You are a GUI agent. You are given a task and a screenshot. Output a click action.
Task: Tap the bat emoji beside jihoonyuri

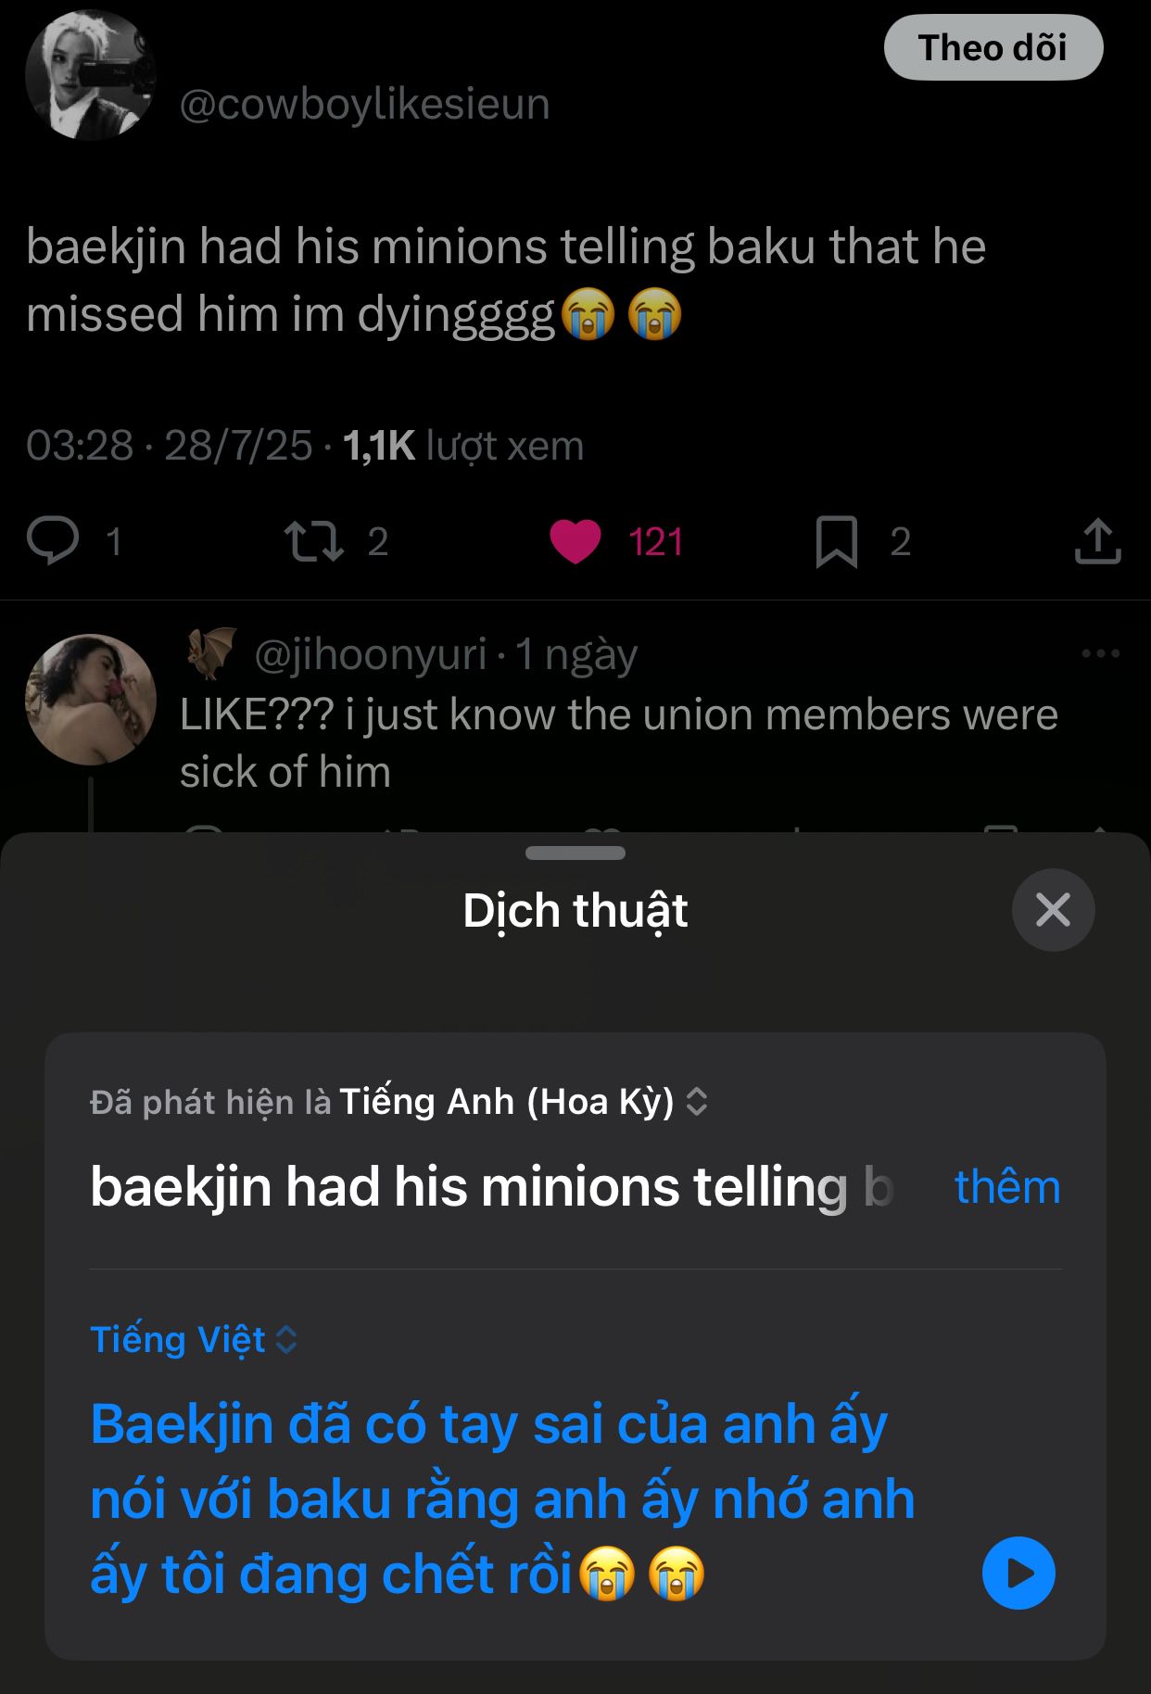tap(211, 652)
